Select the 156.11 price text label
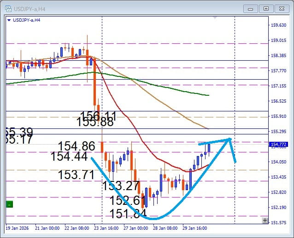 click(98, 116)
